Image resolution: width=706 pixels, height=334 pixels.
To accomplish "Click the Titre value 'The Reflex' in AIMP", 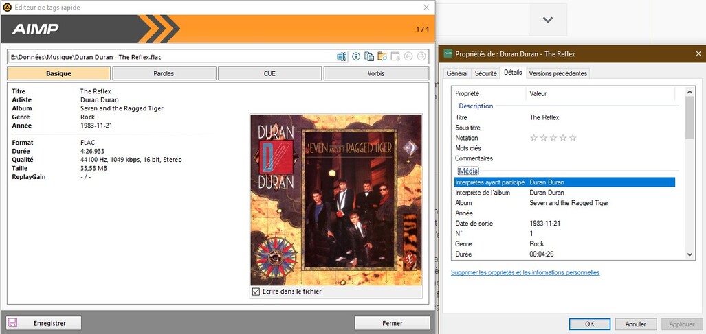I will 96,91.
